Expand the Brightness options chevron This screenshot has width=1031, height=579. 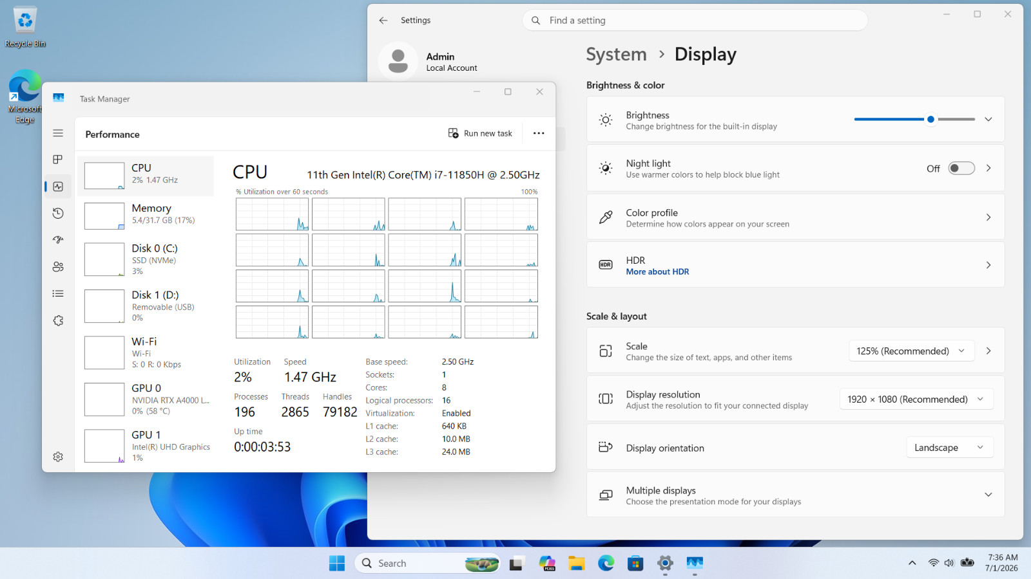[x=988, y=120]
